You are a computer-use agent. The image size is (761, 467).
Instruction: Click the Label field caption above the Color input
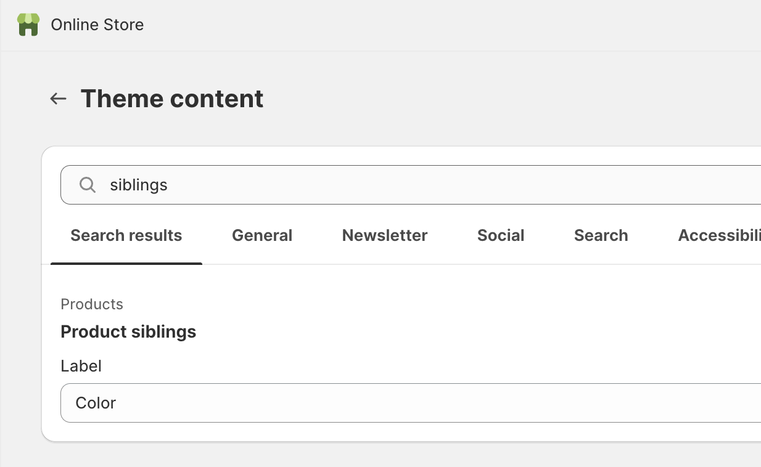[81, 365]
